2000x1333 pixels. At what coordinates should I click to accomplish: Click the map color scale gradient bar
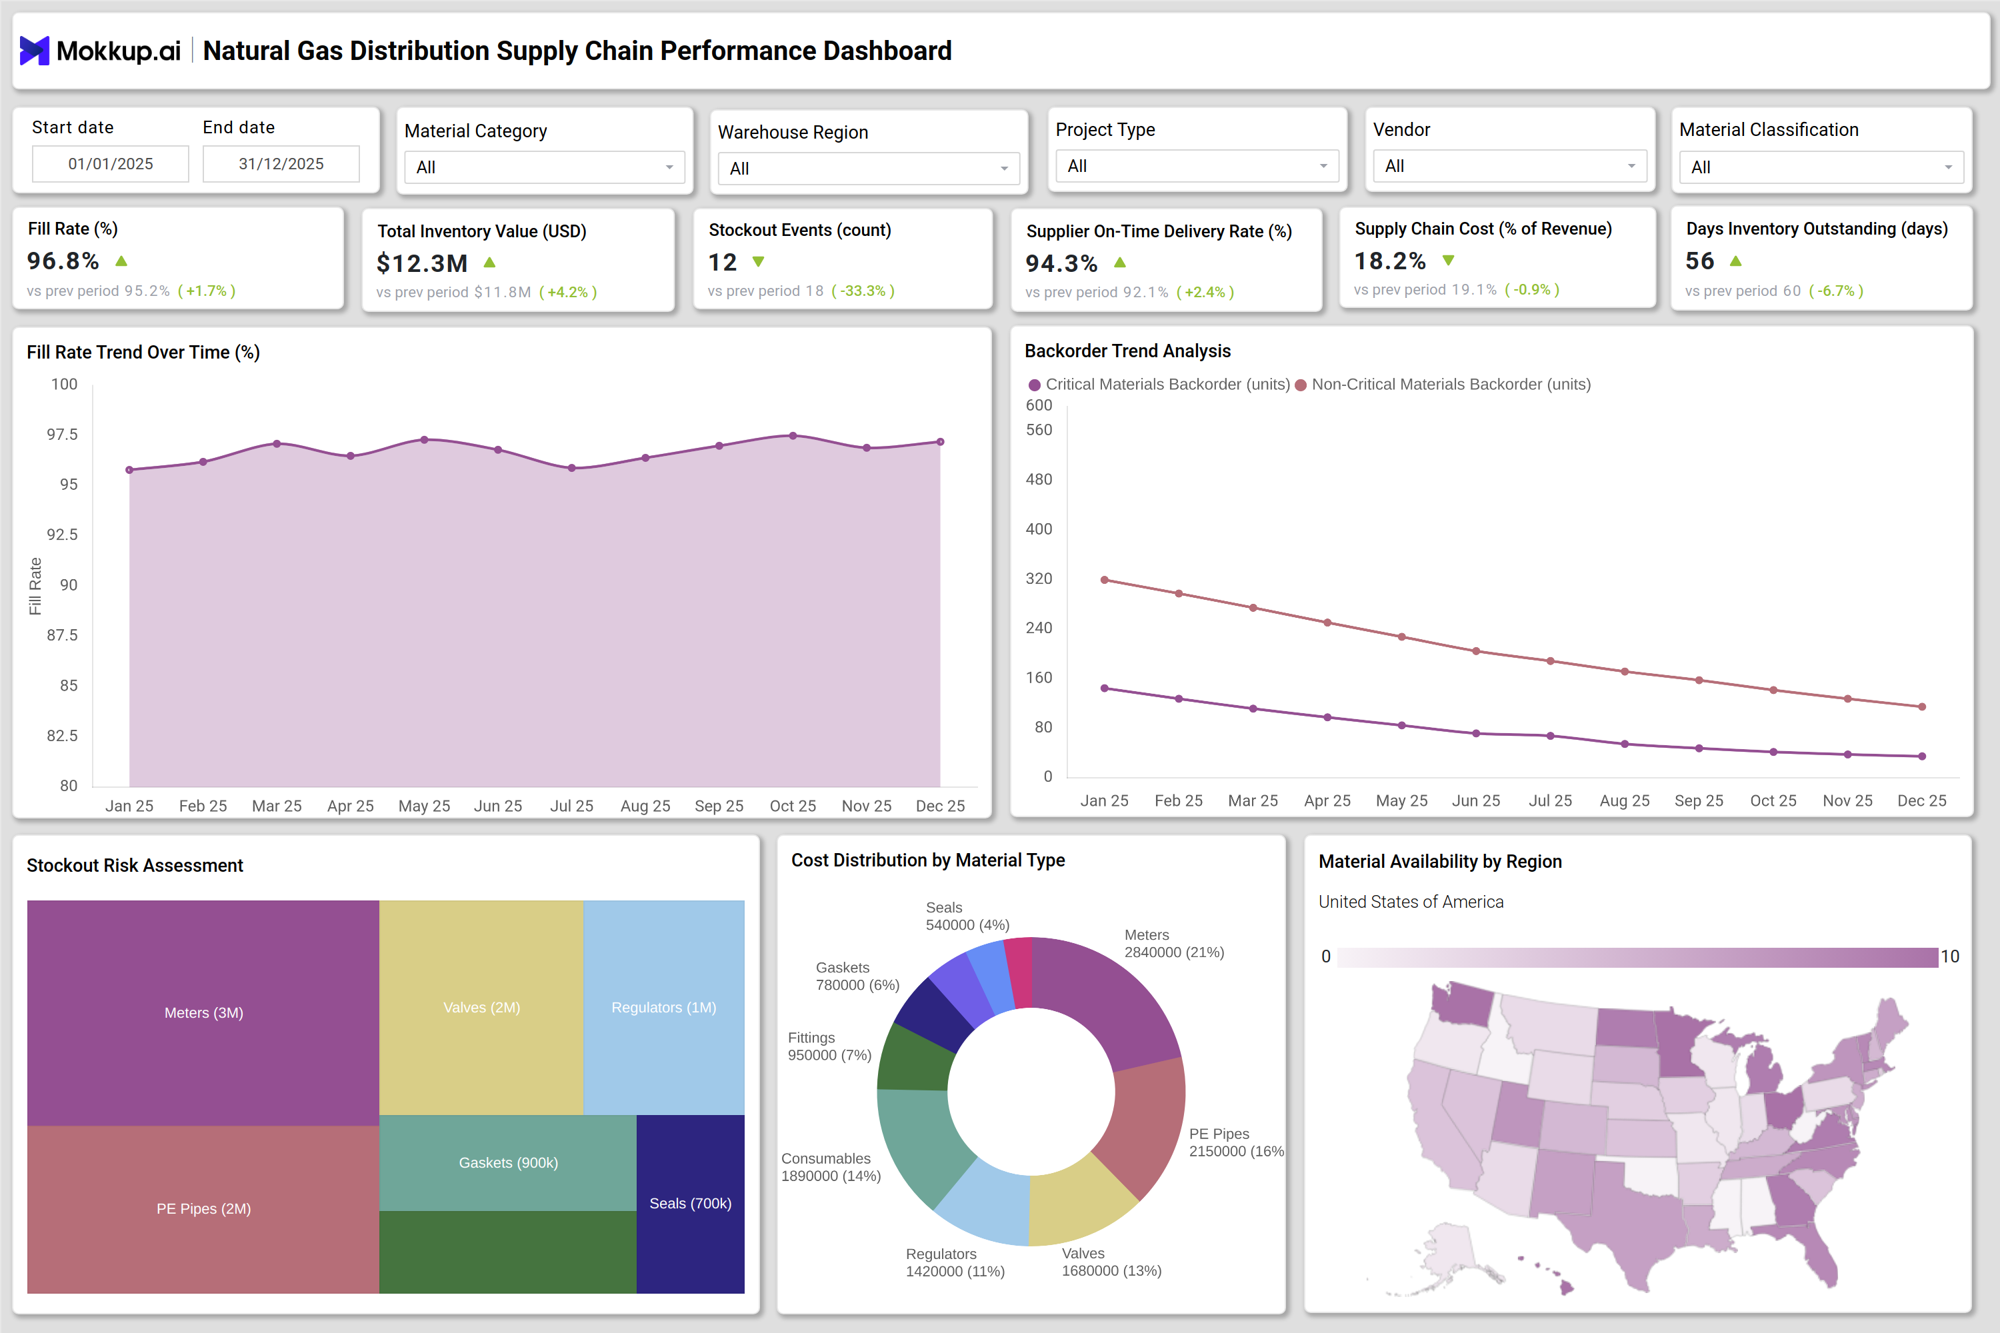1637,957
